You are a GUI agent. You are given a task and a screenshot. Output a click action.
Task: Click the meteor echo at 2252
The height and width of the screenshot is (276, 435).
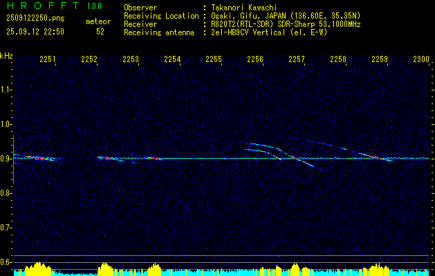(111, 158)
